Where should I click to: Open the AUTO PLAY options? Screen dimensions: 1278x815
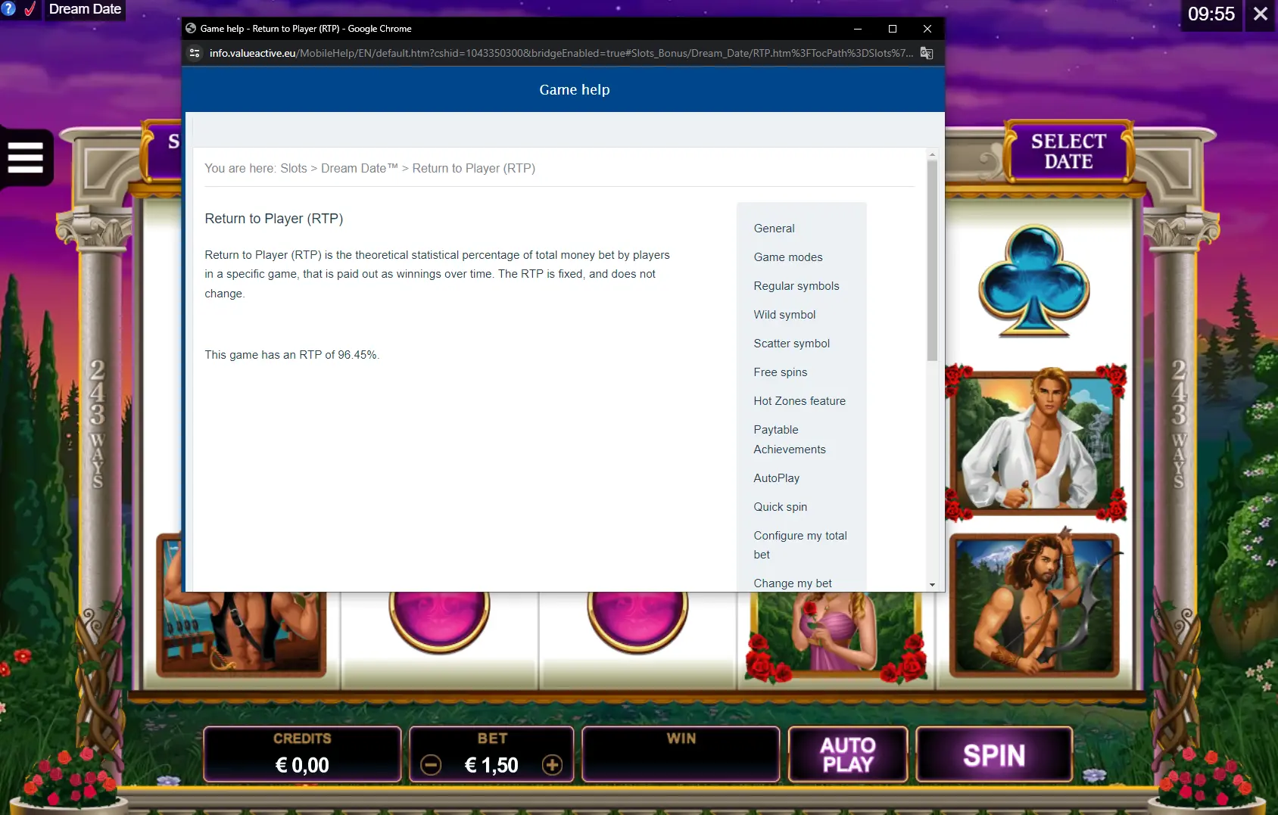(x=848, y=754)
